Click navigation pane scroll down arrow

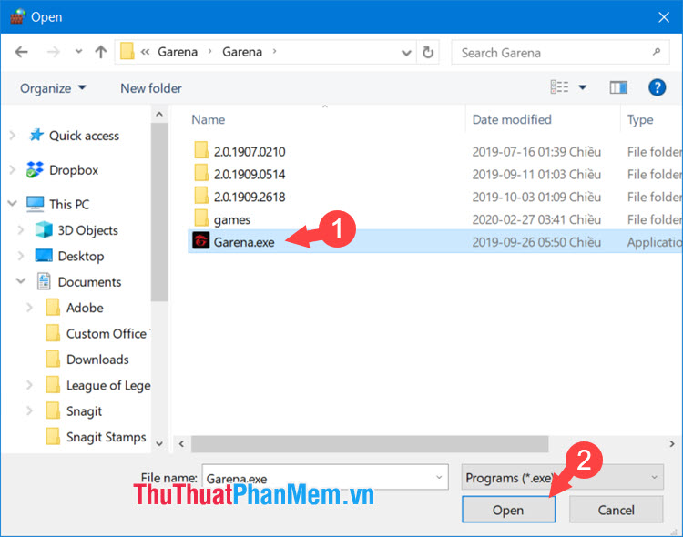159,444
